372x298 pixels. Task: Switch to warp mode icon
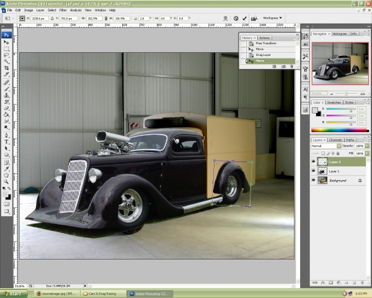[226, 18]
